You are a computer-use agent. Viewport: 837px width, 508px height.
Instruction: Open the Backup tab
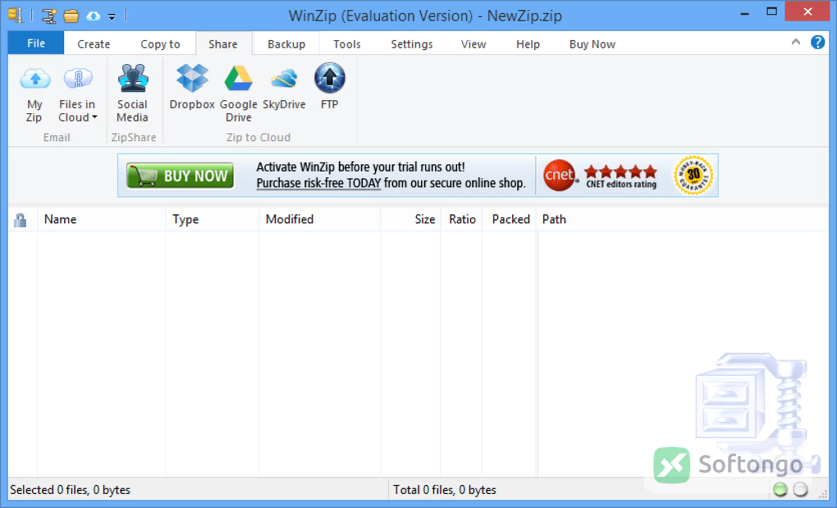coord(286,44)
